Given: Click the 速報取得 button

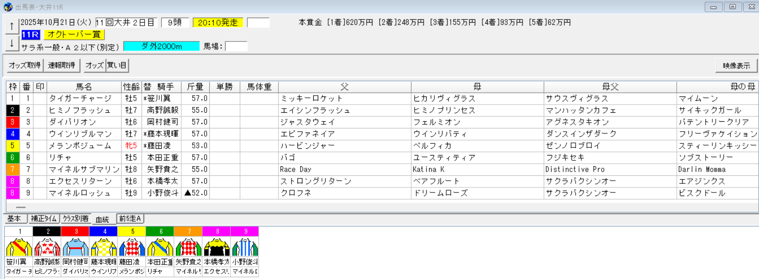Looking at the screenshot, I should 62,65.
